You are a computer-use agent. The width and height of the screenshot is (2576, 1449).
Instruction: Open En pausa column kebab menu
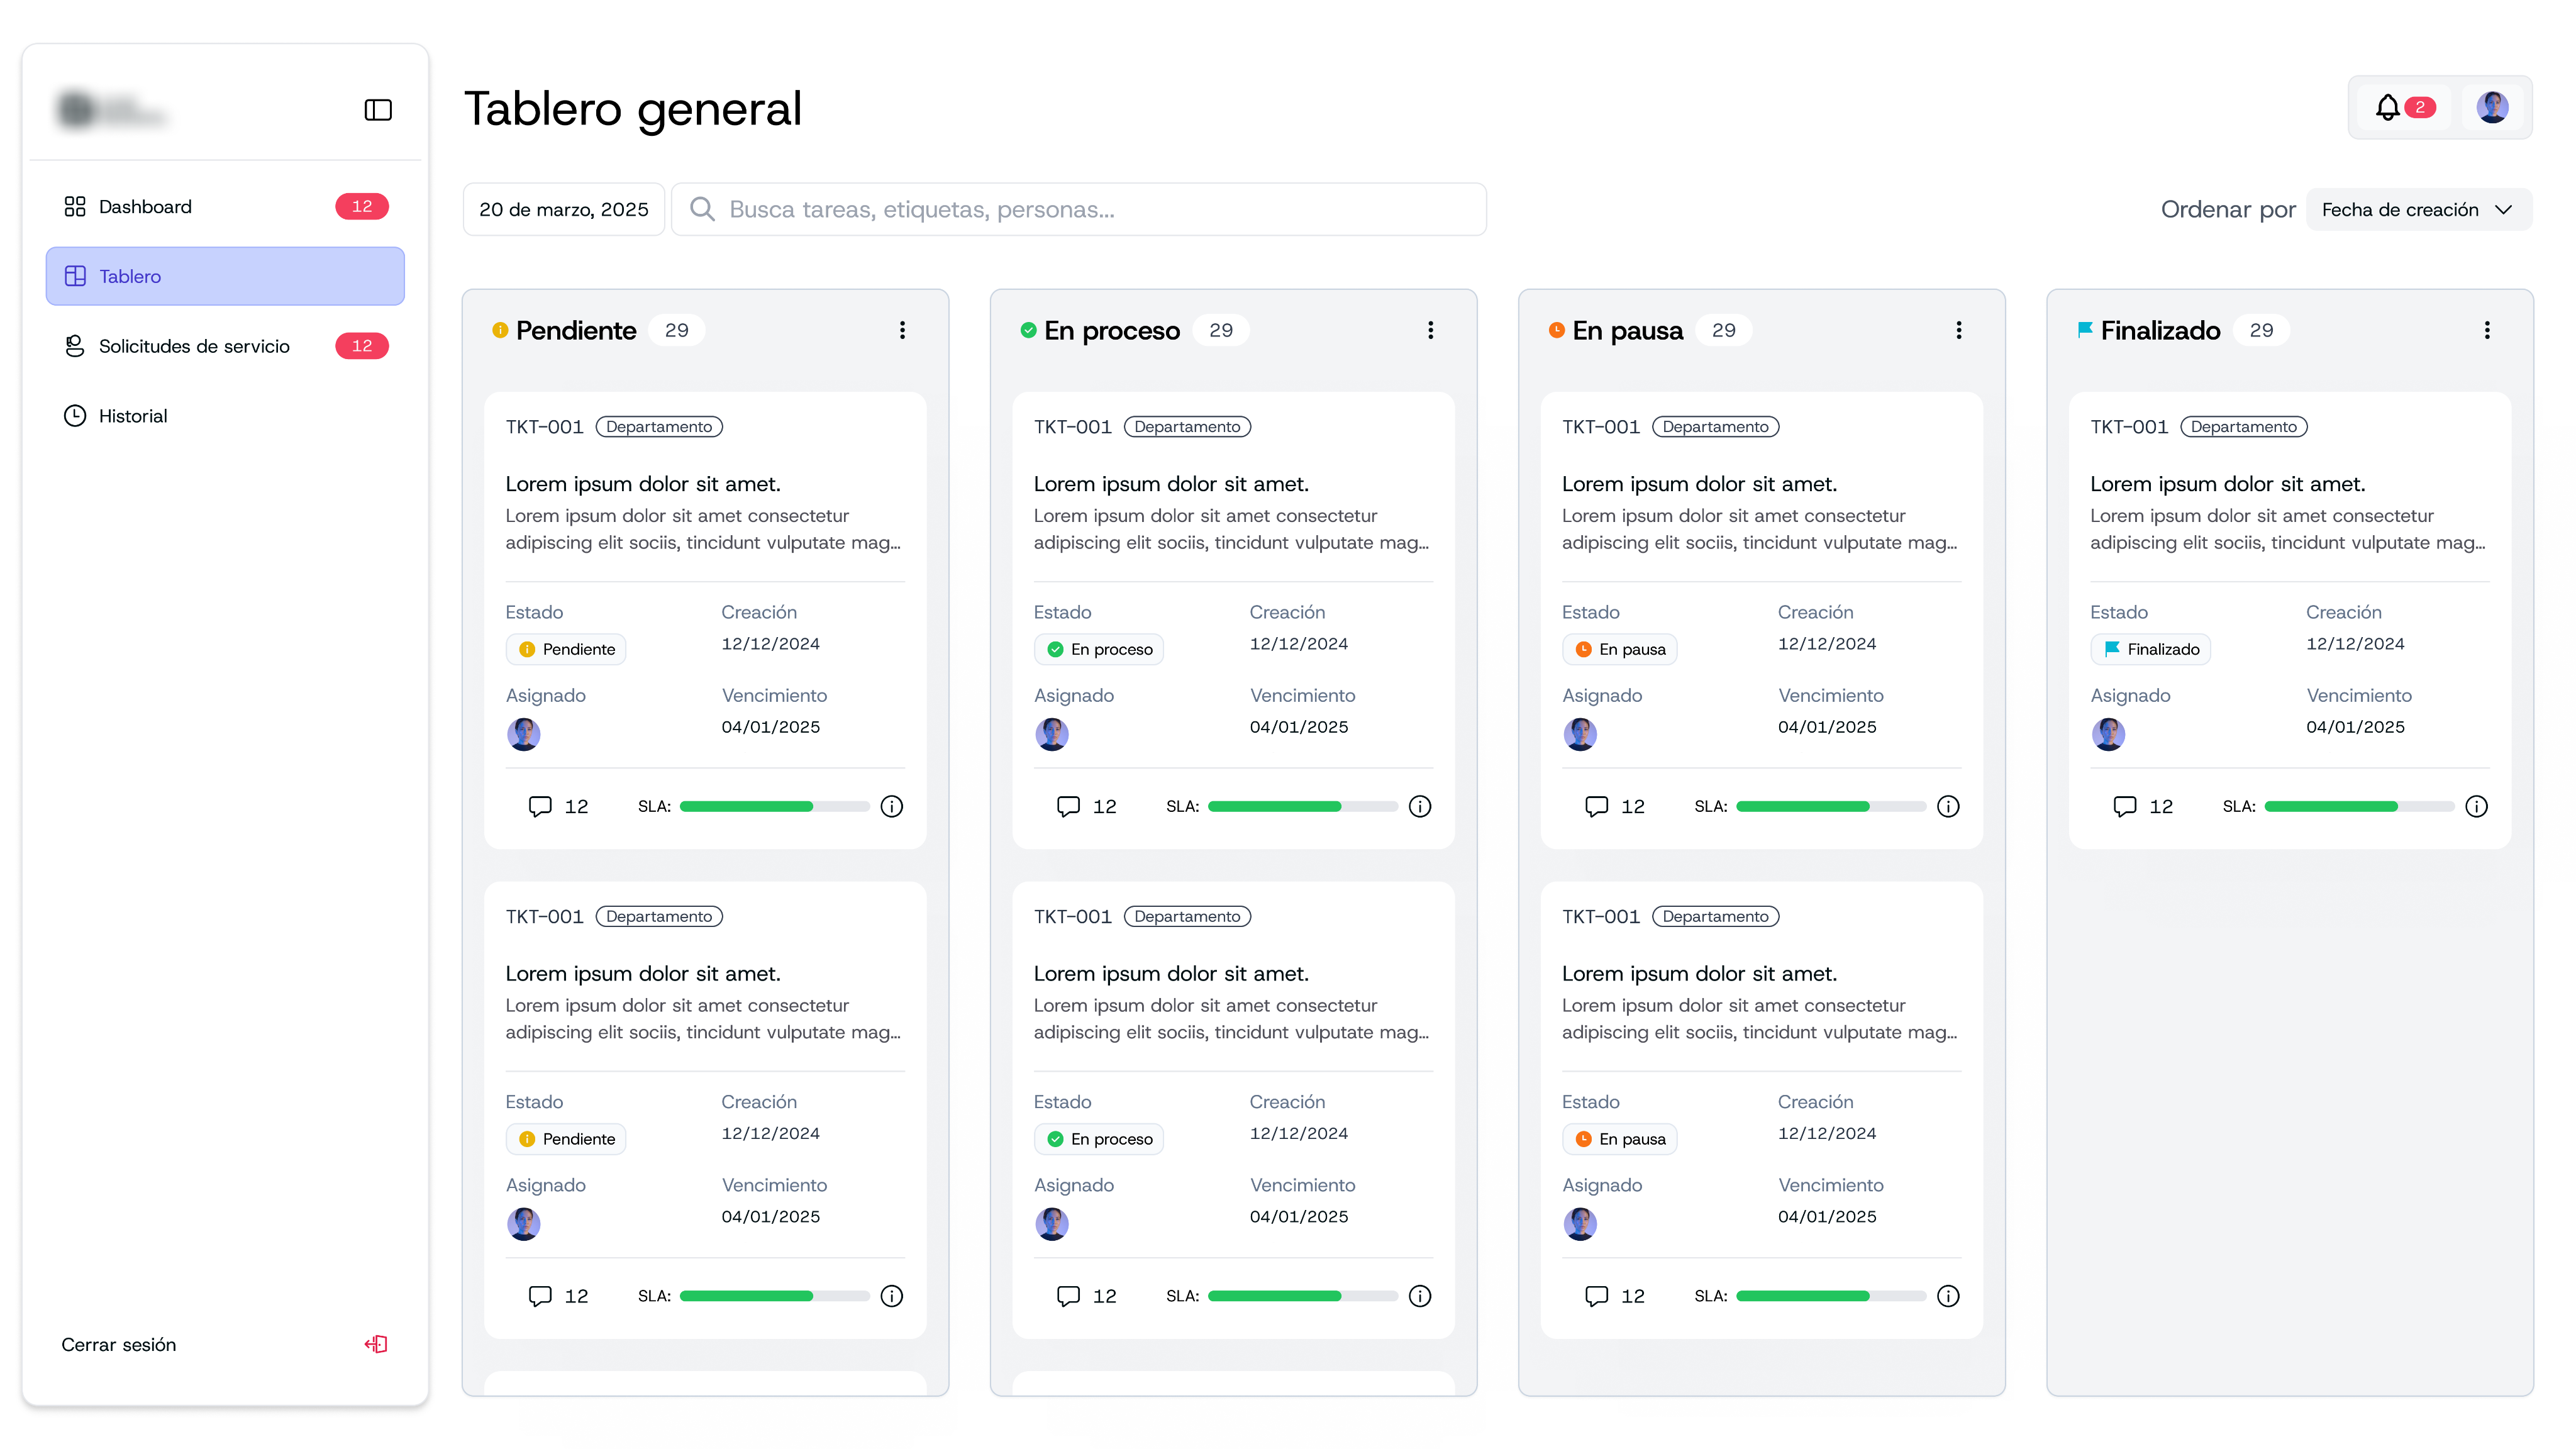click(x=1958, y=330)
